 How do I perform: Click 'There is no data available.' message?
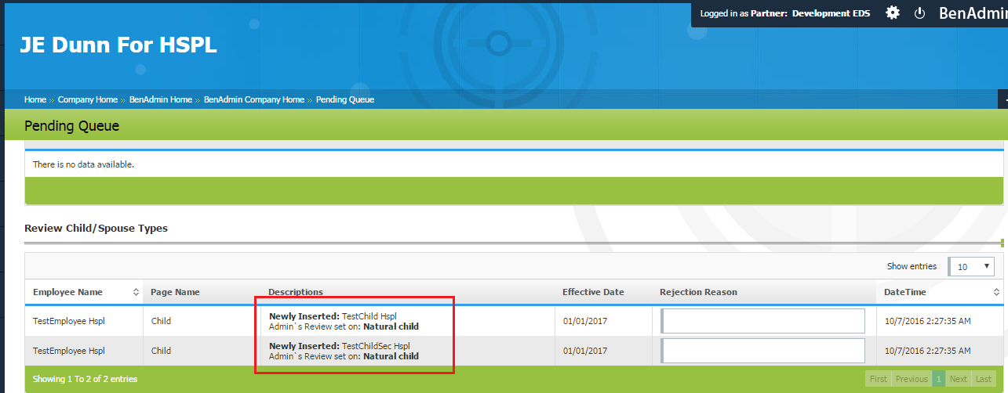pyautogui.click(x=83, y=164)
